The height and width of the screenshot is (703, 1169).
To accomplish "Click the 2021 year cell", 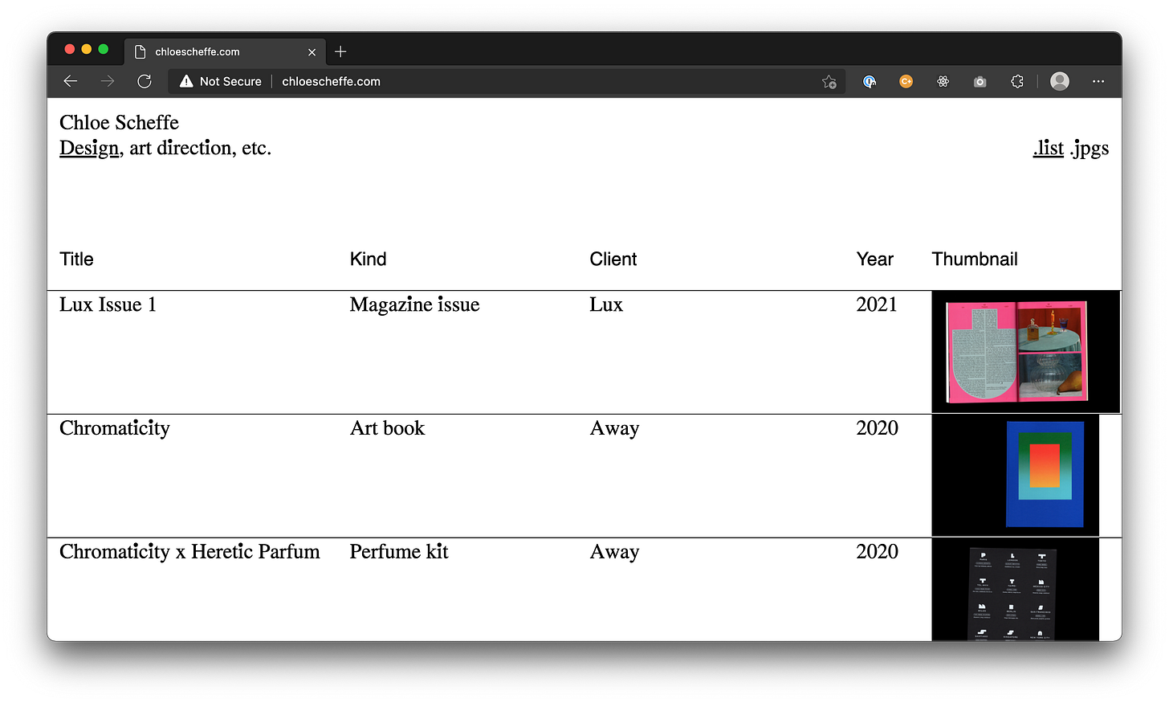I will click(877, 304).
